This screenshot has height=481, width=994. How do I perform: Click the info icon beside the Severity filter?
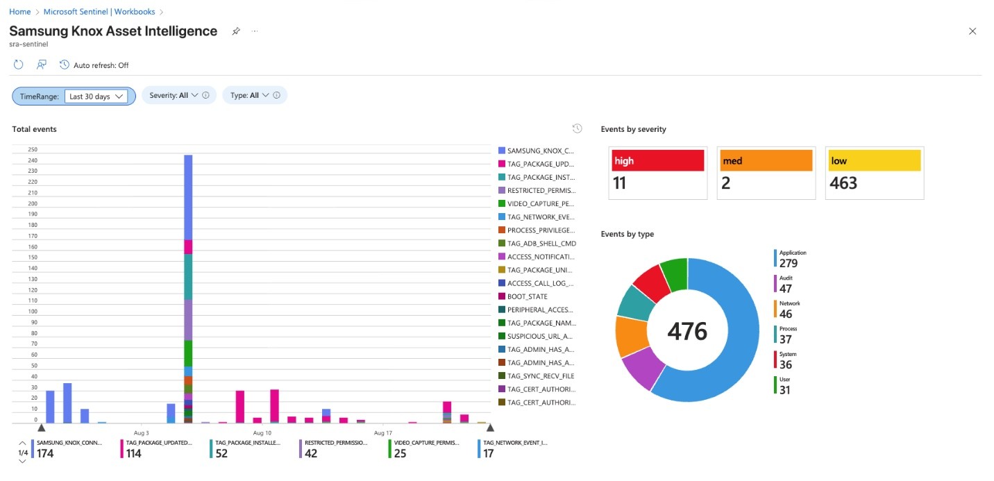tap(204, 95)
